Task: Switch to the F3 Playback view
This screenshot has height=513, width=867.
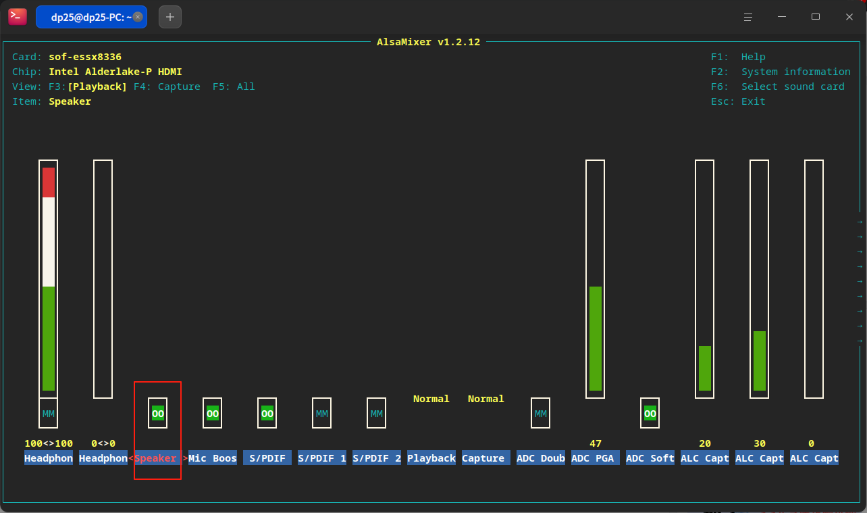Action: pyautogui.click(x=88, y=87)
